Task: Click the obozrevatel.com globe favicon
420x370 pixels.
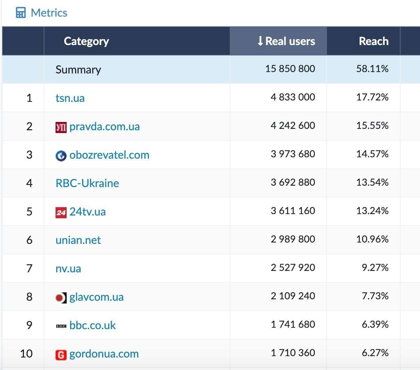Action: (x=61, y=156)
